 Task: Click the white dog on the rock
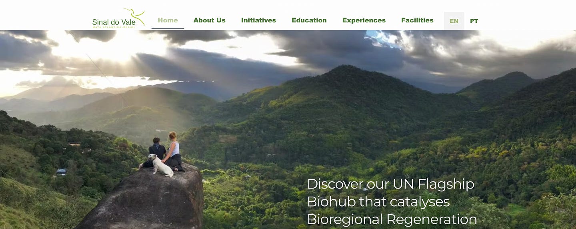click(x=161, y=166)
